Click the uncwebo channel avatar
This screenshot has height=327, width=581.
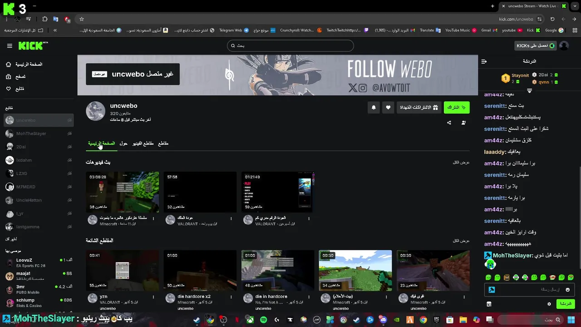[x=95, y=111]
